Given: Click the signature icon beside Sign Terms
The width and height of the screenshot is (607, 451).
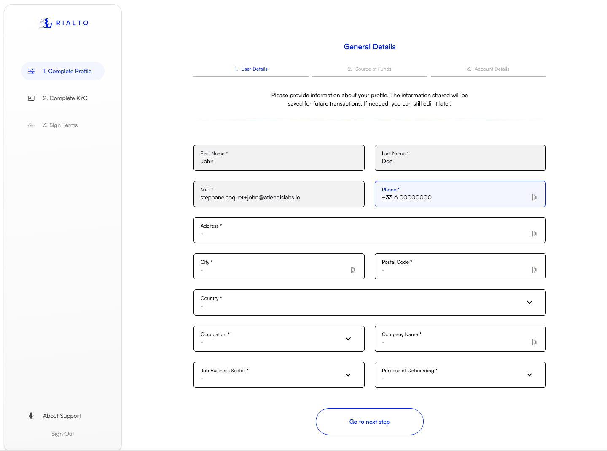Looking at the screenshot, I should tap(31, 125).
